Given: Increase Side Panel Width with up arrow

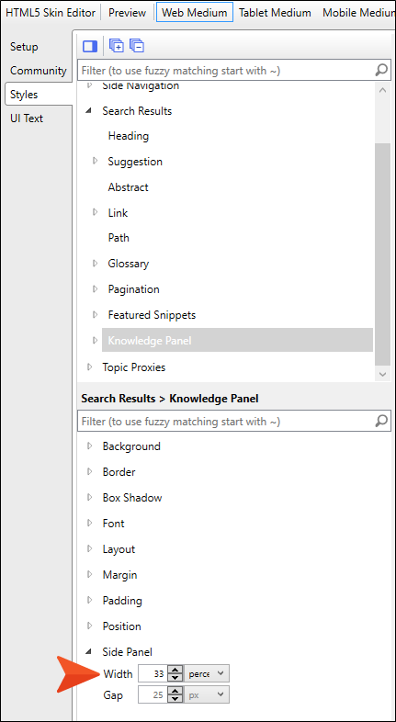Looking at the screenshot, I should 175,670.
